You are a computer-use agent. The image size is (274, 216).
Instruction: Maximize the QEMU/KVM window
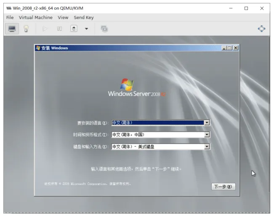pyautogui.click(x=246, y=8)
